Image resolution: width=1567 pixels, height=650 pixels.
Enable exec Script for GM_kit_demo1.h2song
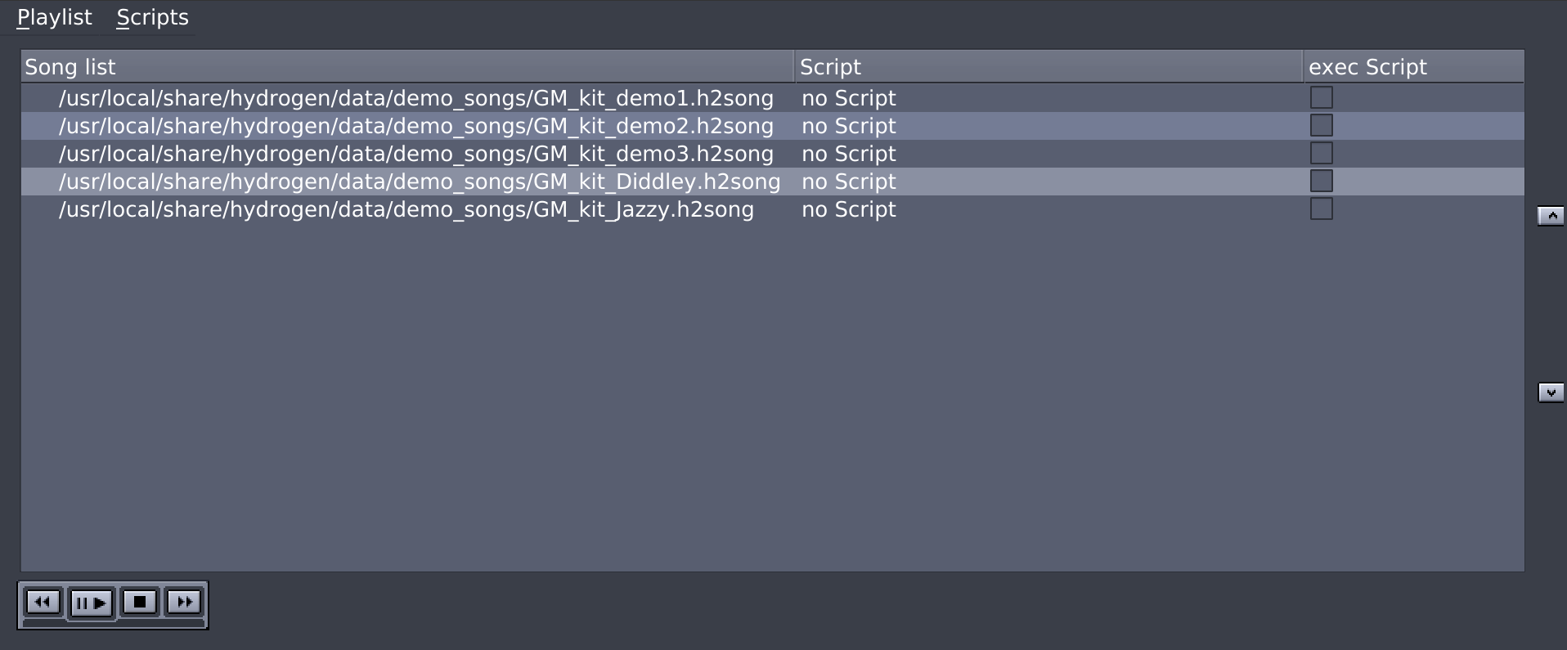point(1321,96)
